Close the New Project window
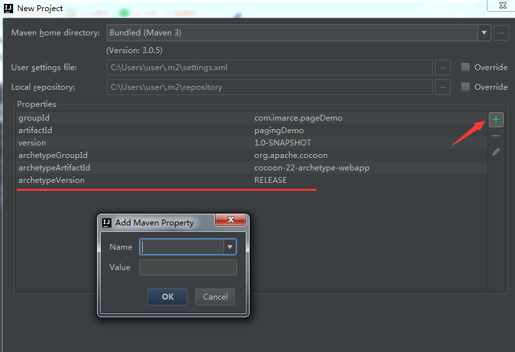The image size is (515, 352). [x=502, y=5]
